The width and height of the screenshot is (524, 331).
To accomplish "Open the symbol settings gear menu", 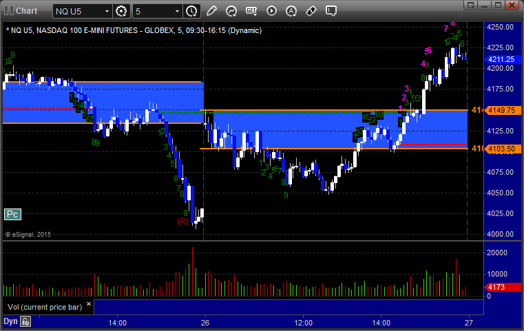I will tap(121, 11).
